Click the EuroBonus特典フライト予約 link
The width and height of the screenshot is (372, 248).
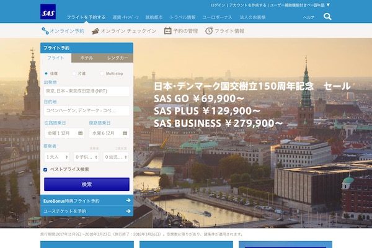coord(71,201)
